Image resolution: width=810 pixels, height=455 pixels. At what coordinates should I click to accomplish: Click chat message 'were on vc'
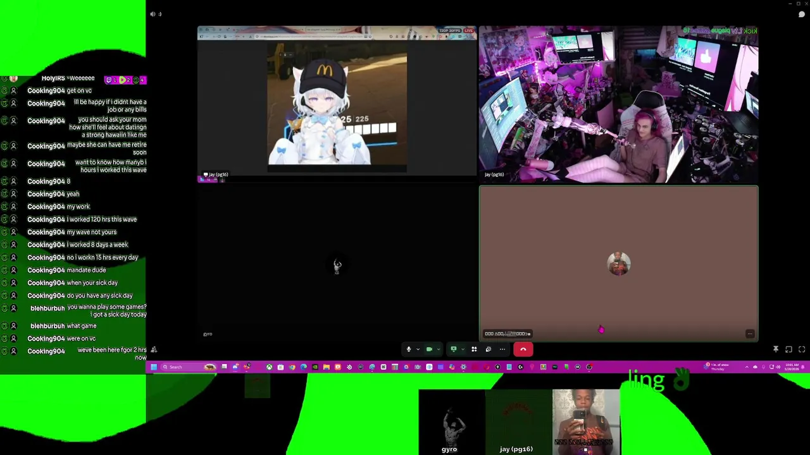[81, 338]
